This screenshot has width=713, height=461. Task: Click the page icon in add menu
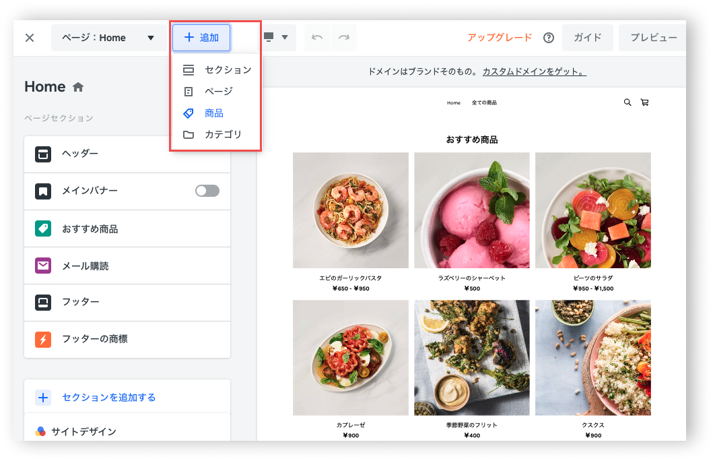pyautogui.click(x=189, y=92)
